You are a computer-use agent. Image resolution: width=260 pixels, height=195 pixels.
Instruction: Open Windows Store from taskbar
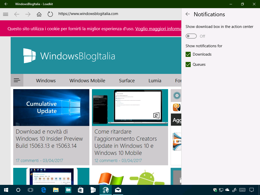80,190
